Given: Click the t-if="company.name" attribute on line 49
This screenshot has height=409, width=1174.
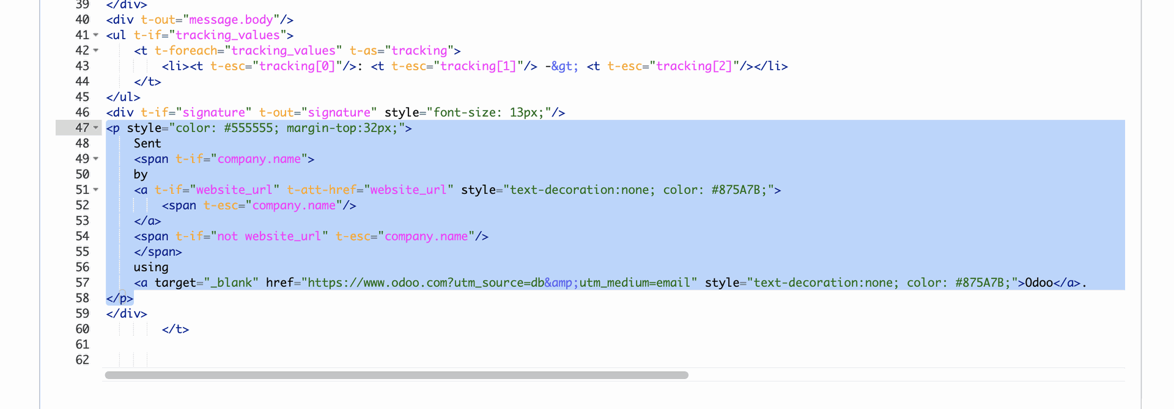Looking at the screenshot, I should click(x=242, y=159).
